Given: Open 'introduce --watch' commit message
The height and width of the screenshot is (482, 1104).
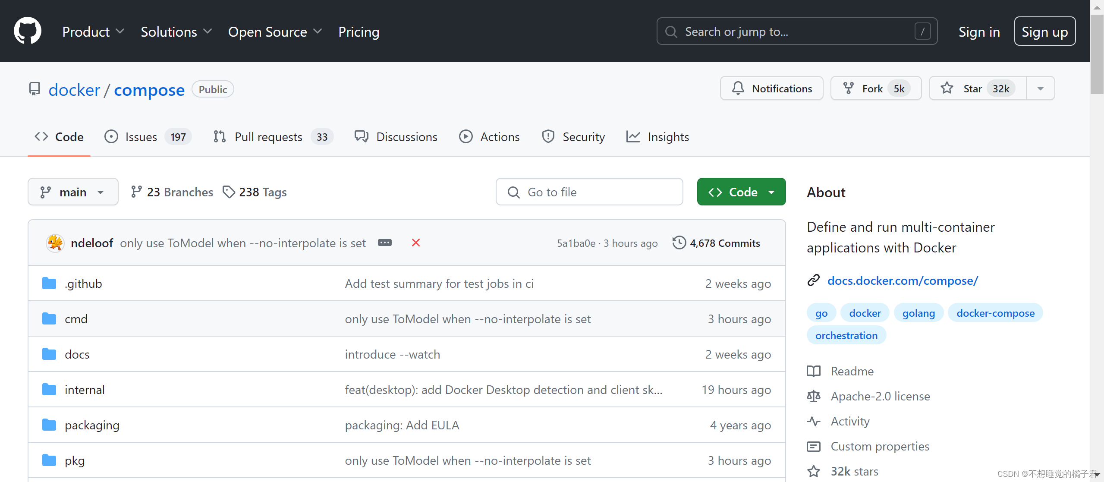Looking at the screenshot, I should pyautogui.click(x=393, y=354).
